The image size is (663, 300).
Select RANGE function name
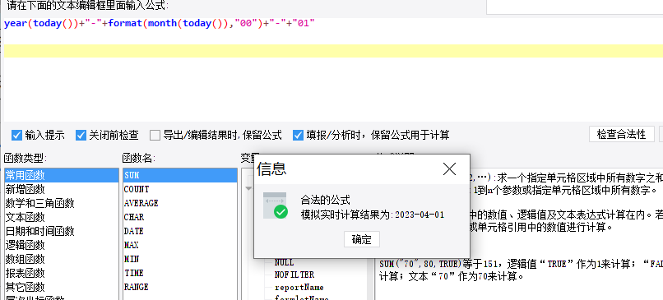point(180,287)
